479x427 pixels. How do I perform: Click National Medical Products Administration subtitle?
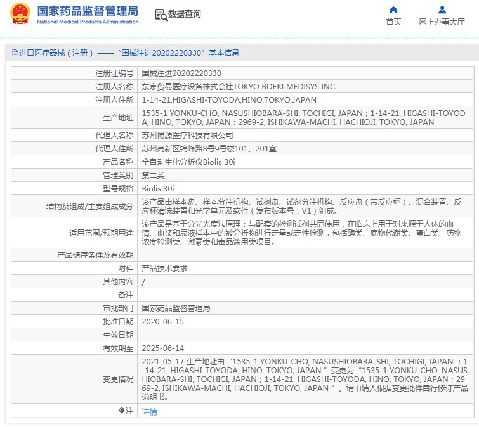(x=88, y=22)
